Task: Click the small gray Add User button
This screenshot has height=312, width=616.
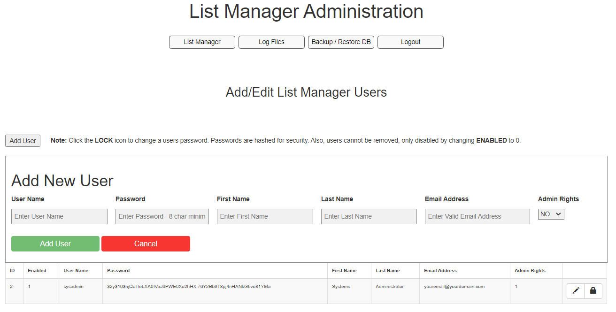Action: (23, 141)
